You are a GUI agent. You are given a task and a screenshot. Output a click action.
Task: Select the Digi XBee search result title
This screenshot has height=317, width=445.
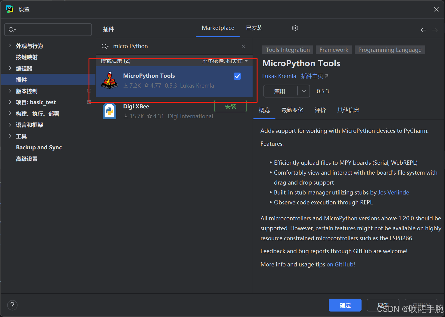click(136, 106)
